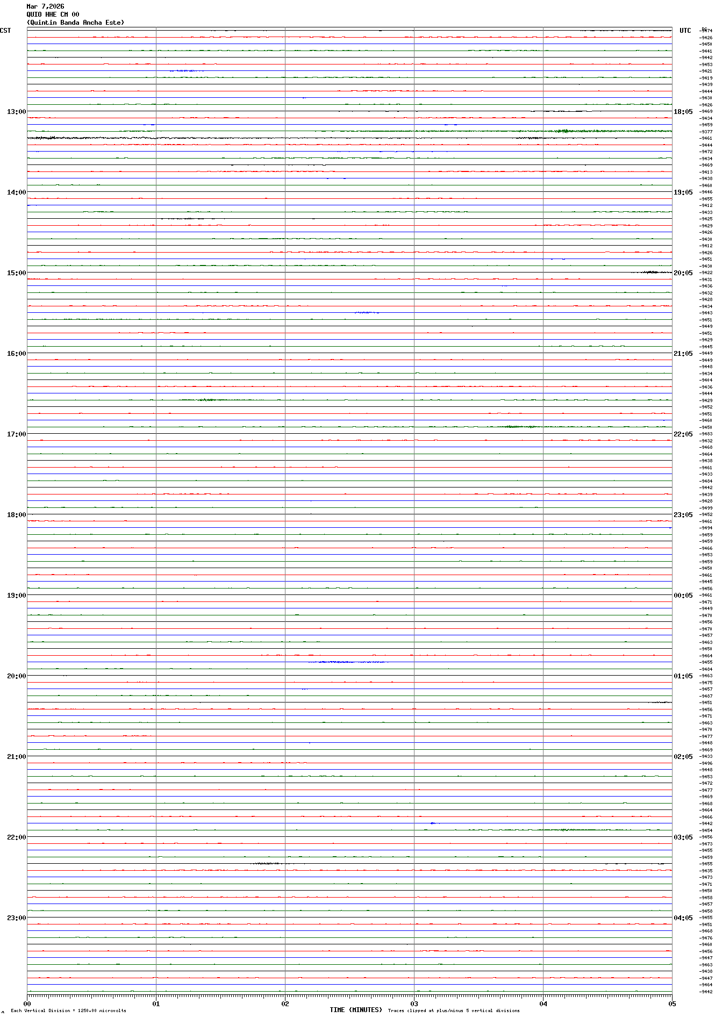Viewport: 715px width, 1018px height.
Task: Select the 18:05 UTC time label
Action: (683, 112)
